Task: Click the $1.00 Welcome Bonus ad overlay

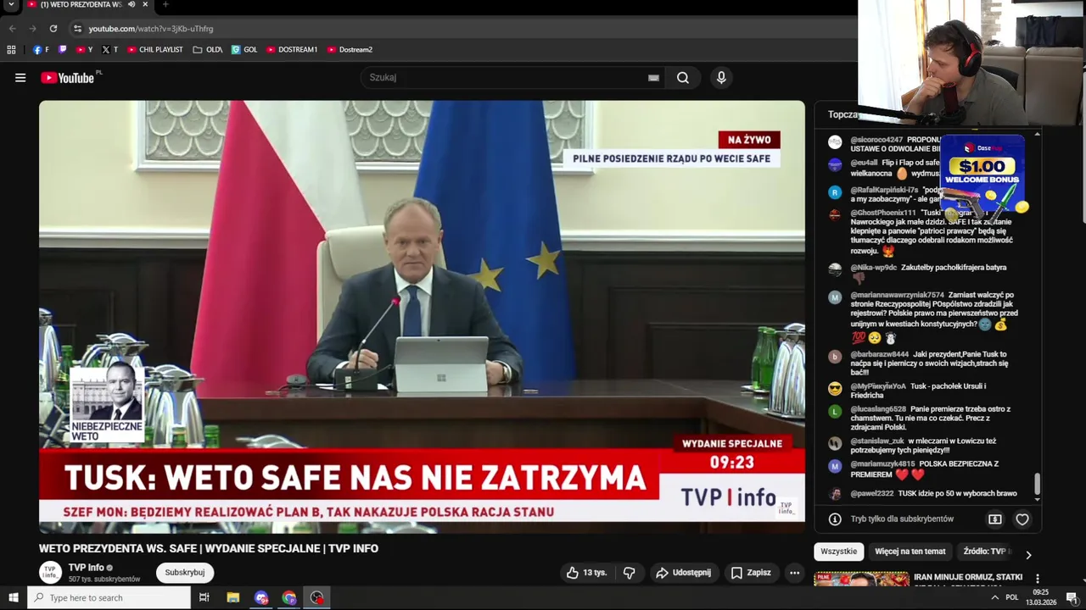Action: [x=982, y=175]
